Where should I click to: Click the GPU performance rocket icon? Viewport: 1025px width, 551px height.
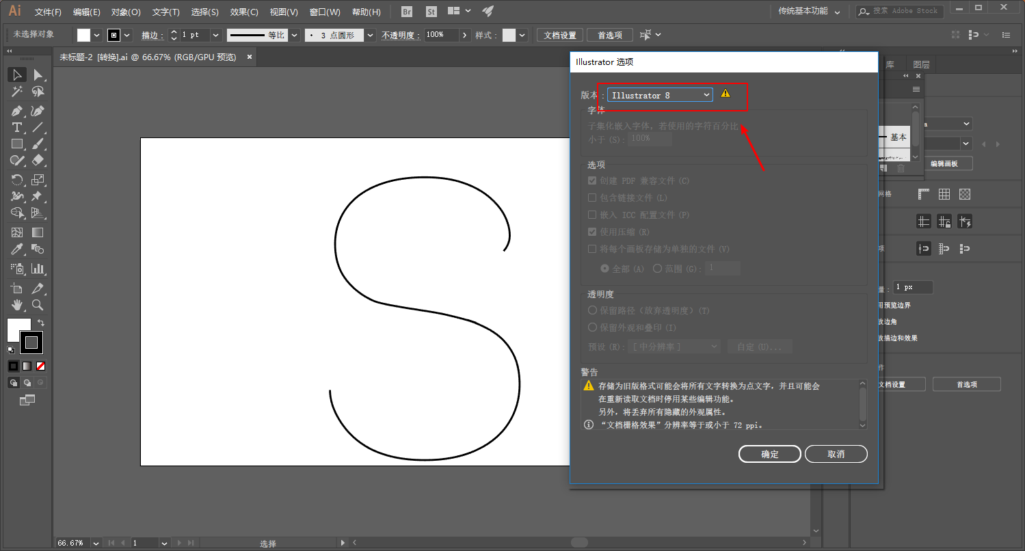click(x=488, y=11)
